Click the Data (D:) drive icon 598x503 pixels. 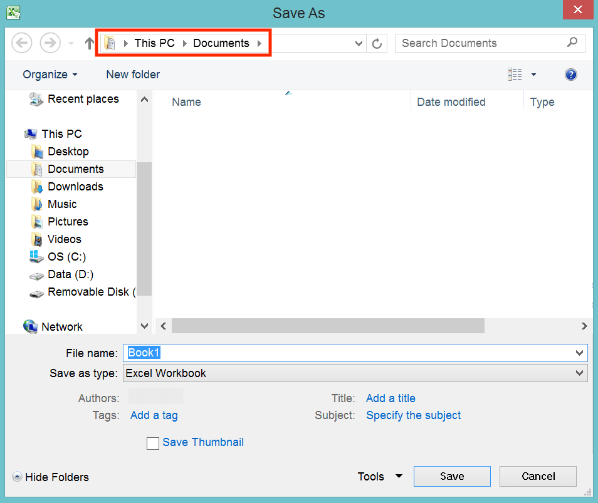[36, 276]
